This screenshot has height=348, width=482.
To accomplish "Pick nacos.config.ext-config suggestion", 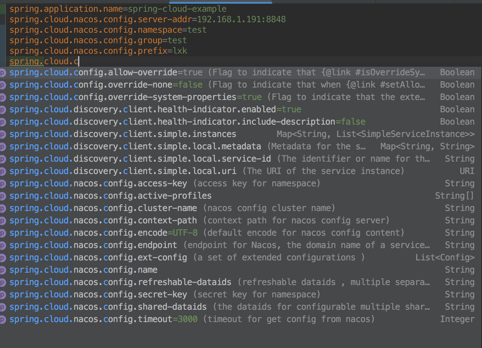I will click(241, 258).
